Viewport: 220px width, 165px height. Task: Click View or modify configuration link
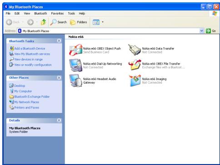pyautogui.click(x=33, y=65)
